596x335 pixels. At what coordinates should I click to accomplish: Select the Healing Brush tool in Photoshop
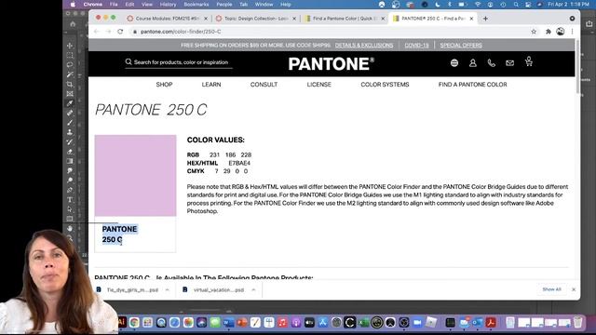70,113
